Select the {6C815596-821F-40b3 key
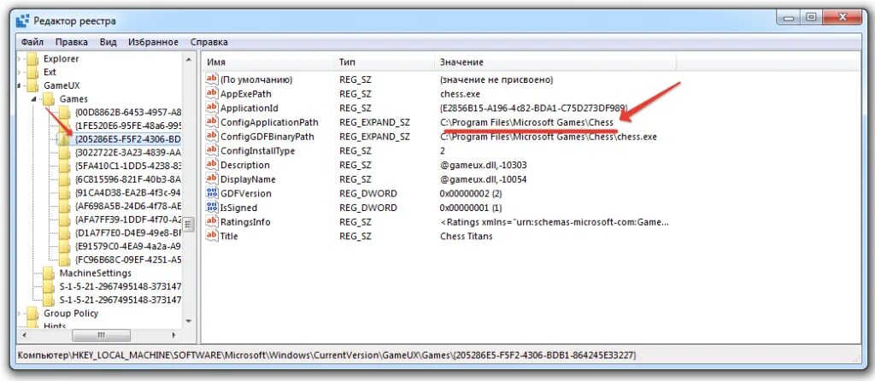The width and height of the screenshot is (875, 381). (x=127, y=179)
